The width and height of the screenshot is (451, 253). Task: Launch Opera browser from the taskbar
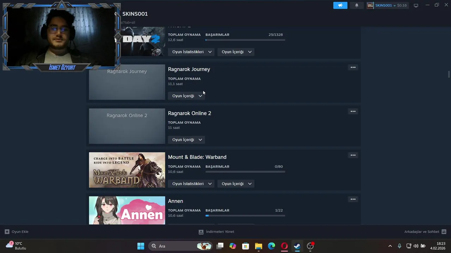point(284,246)
